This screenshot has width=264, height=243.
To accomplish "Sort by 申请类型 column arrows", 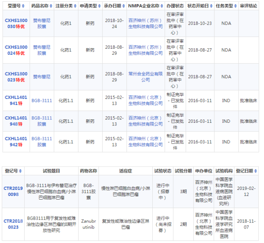I will click(x=100, y=6).
